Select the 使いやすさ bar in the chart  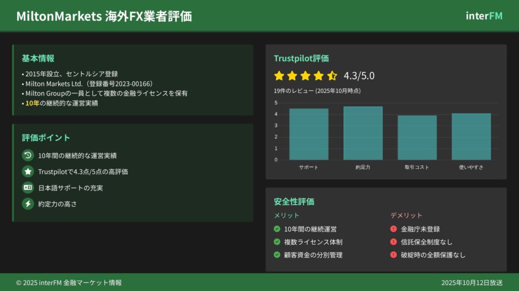point(471,137)
